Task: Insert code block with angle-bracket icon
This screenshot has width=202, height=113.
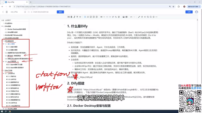Action: click(x=110, y=17)
